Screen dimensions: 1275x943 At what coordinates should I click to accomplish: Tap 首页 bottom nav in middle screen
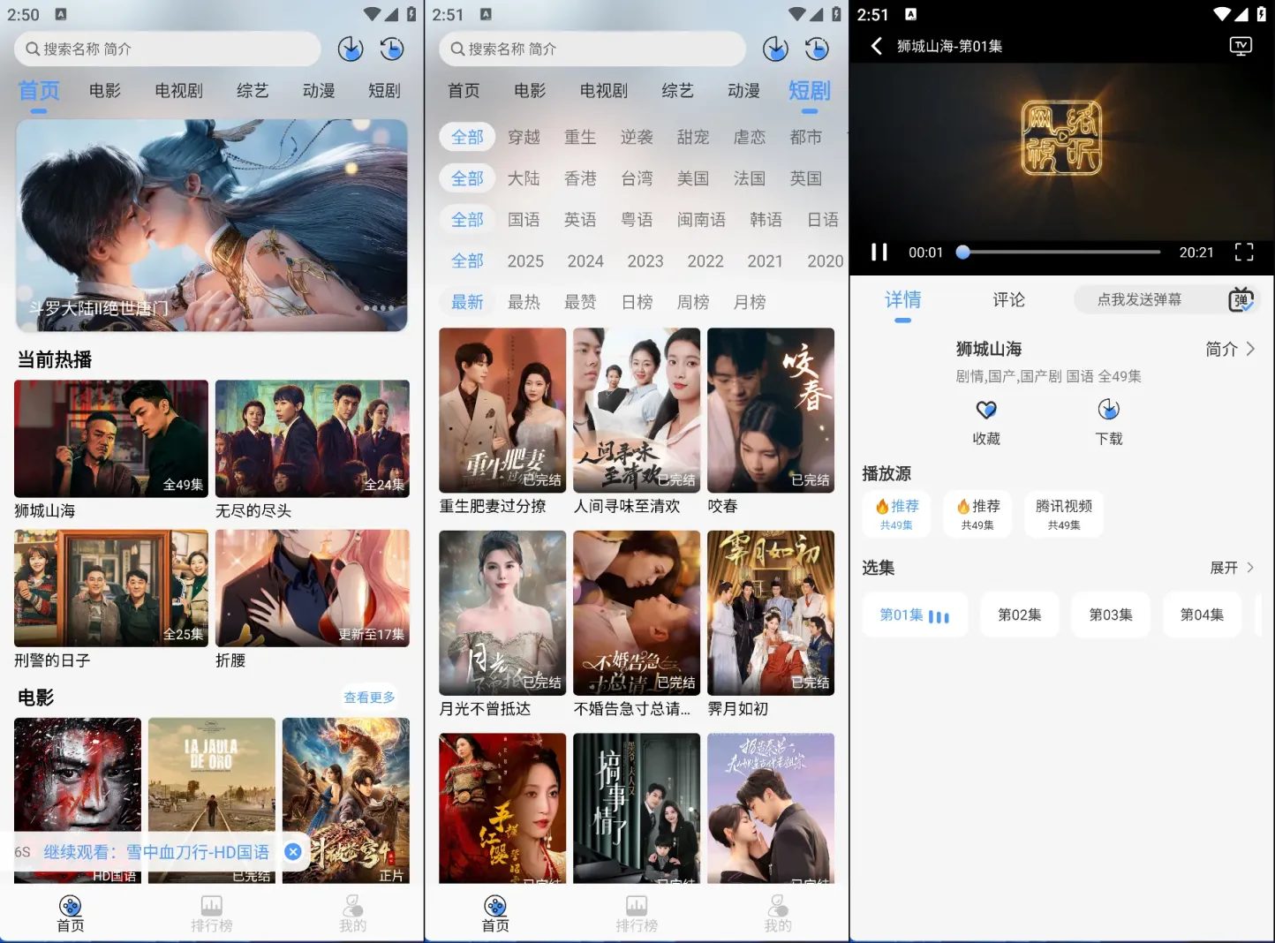[495, 913]
